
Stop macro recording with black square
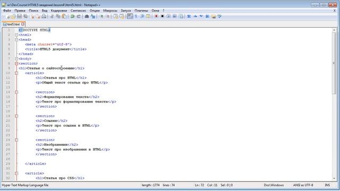(x=162, y=16)
